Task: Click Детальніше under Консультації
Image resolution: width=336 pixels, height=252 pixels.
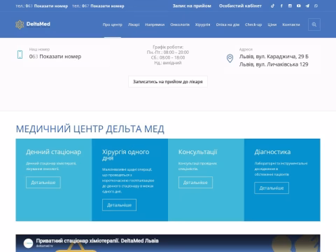Action: pos(195,183)
